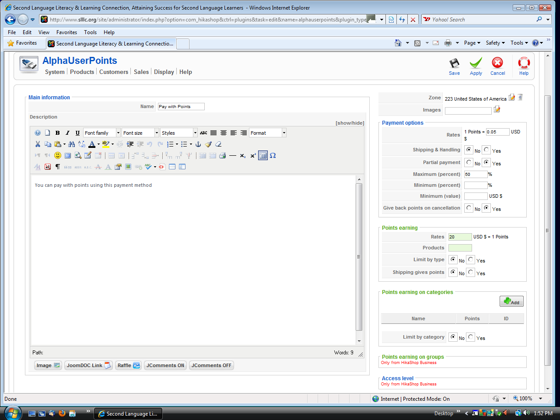Open the Sales menu

[141, 72]
